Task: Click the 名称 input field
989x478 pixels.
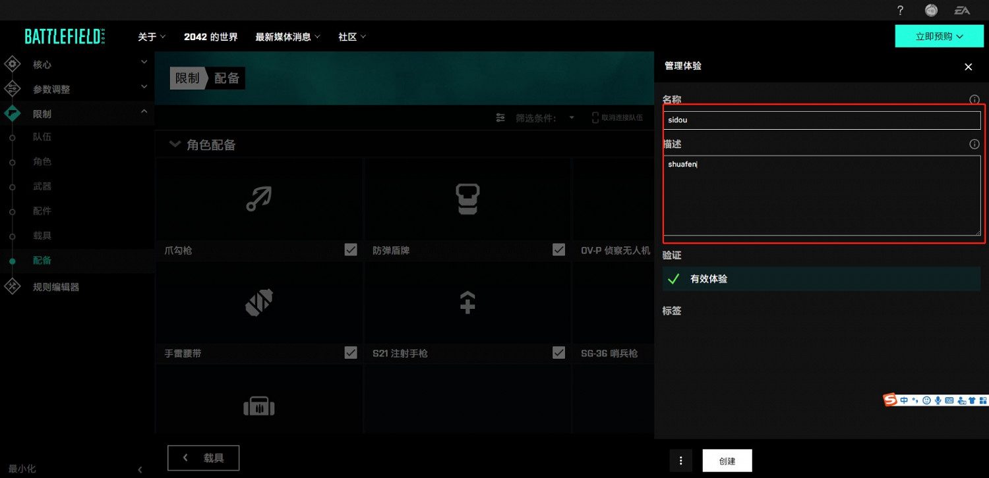Action: coord(822,120)
